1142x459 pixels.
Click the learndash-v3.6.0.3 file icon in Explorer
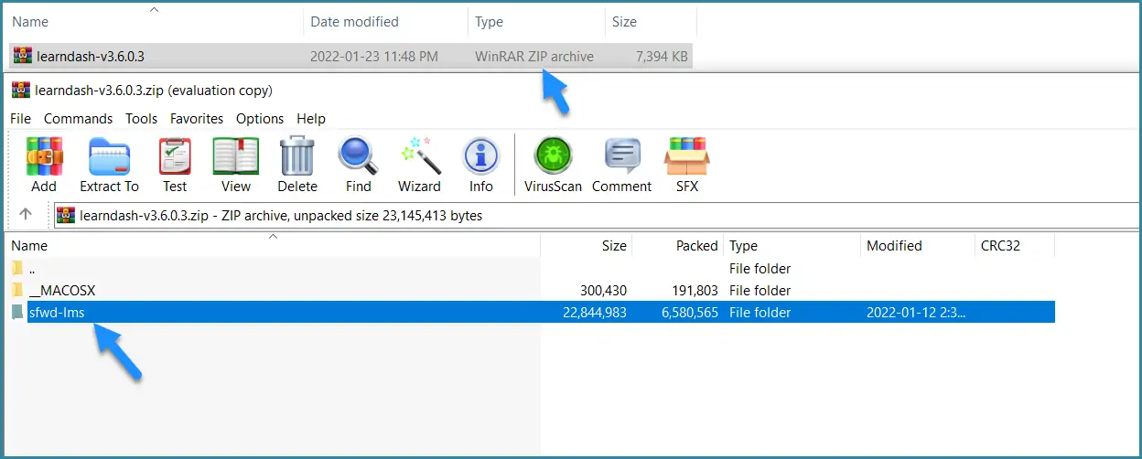(23, 56)
